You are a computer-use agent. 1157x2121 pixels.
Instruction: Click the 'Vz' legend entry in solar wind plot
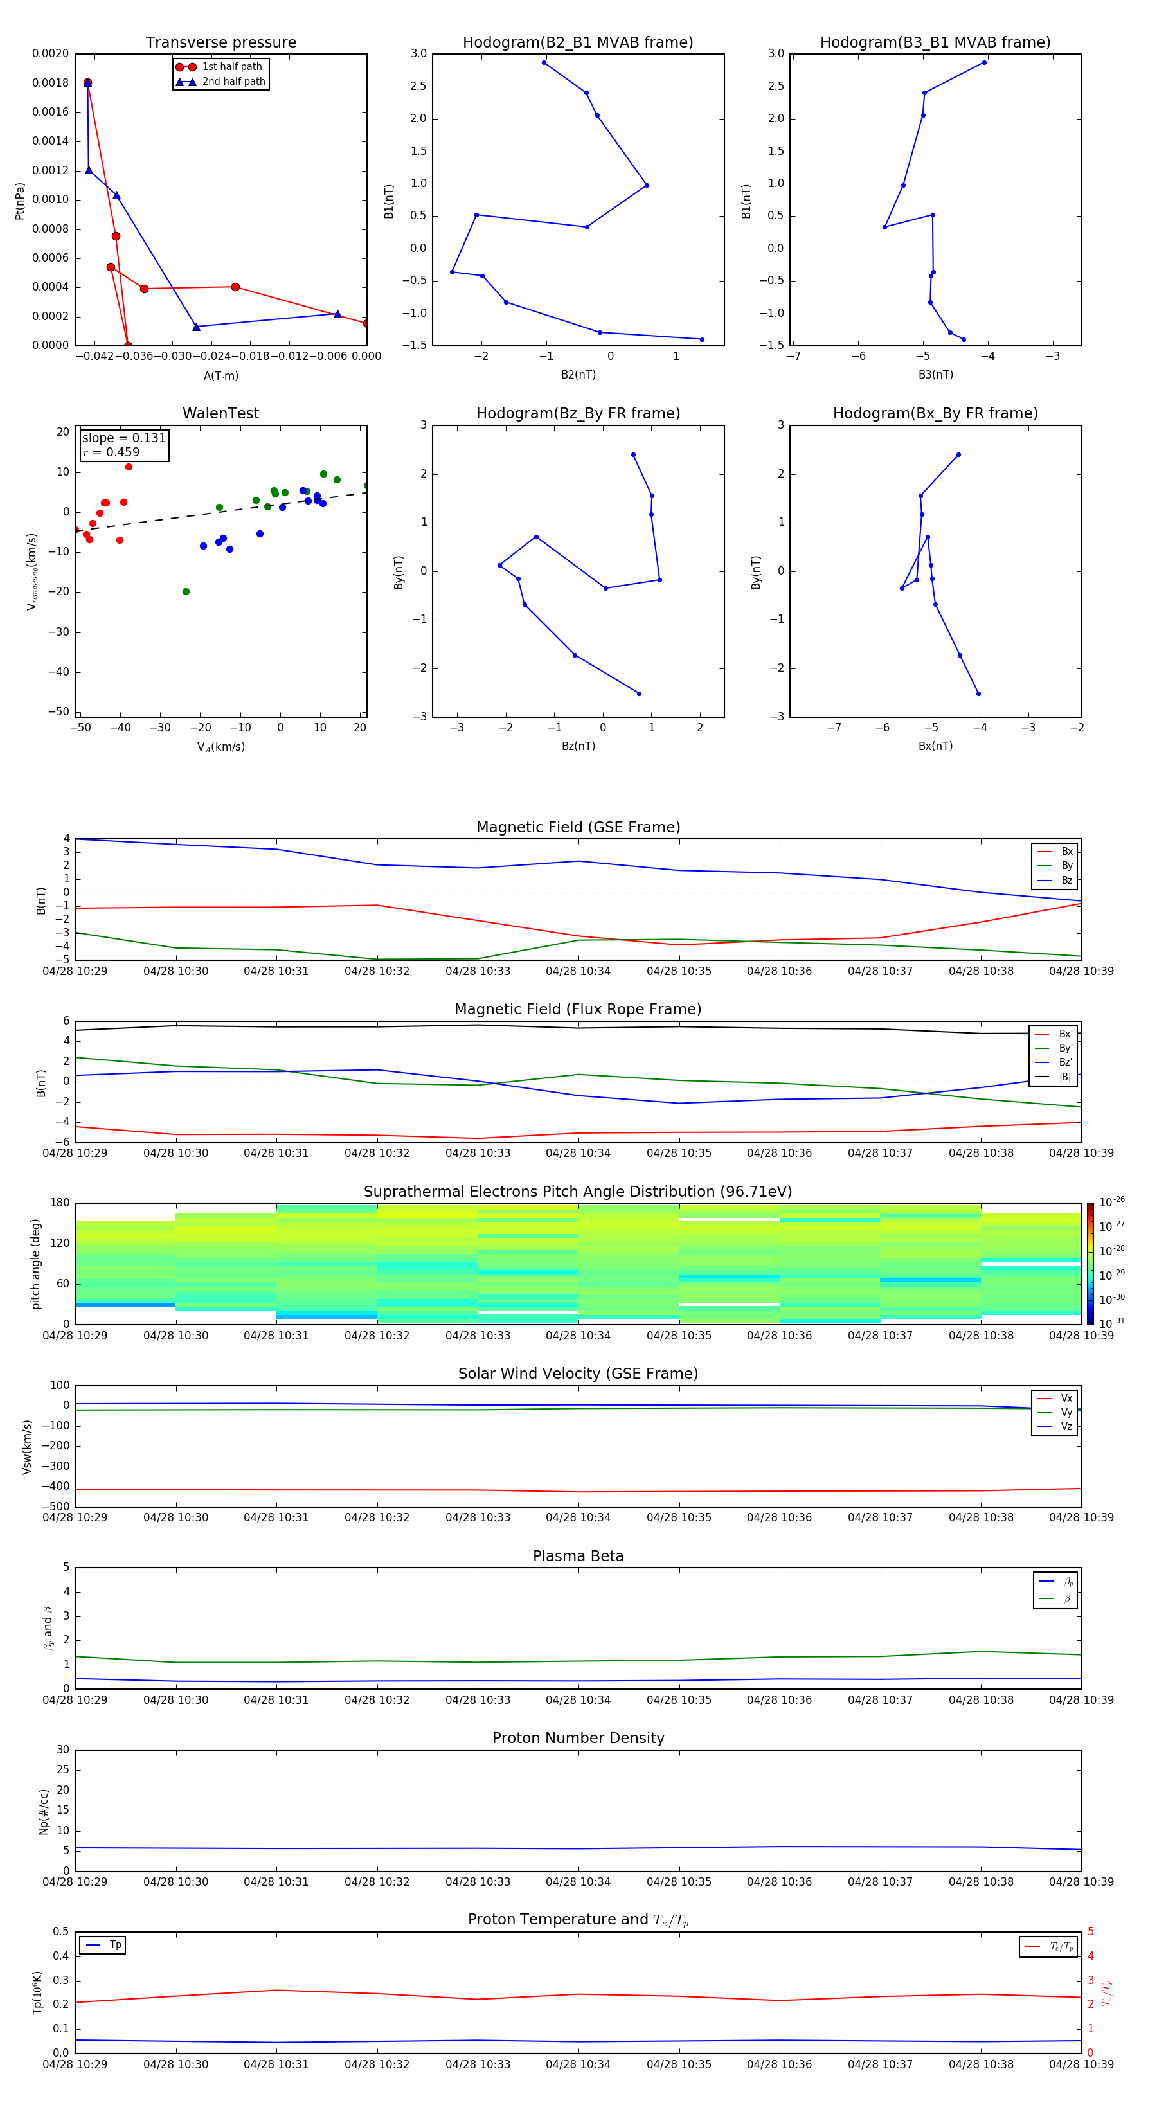(x=1055, y=1427)
